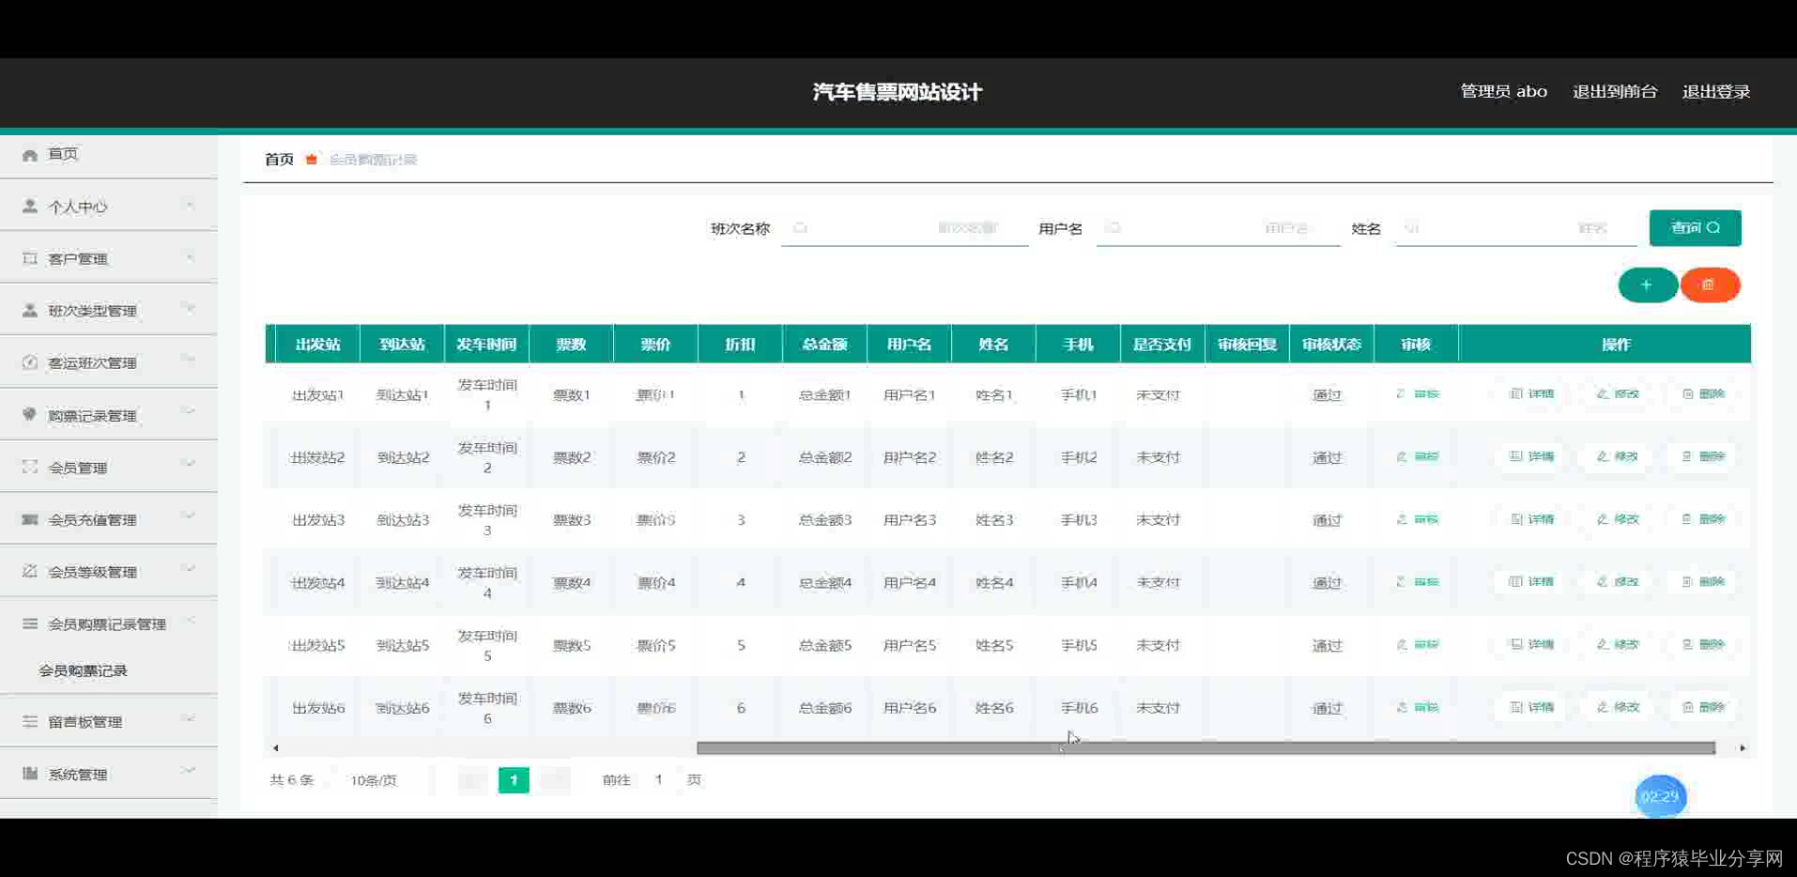The width and height of the screenshot is (1797, 877).
Task: Click the 客户管理 sidebar icon
Action: (x=30, y=258)
